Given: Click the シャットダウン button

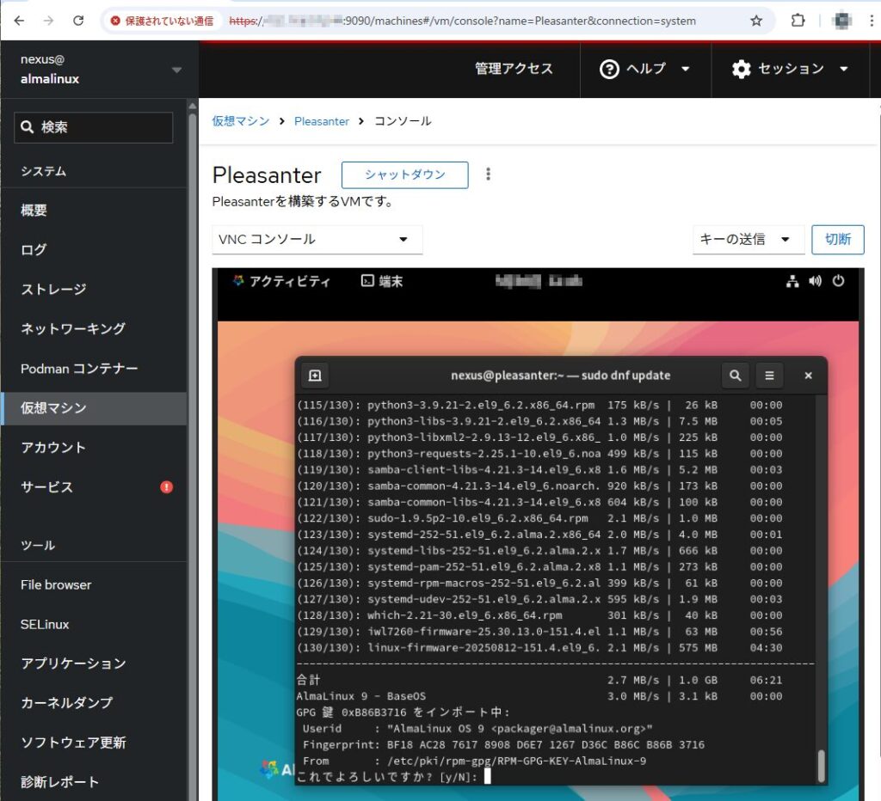Looking at the screenshot, I should 404,174.
